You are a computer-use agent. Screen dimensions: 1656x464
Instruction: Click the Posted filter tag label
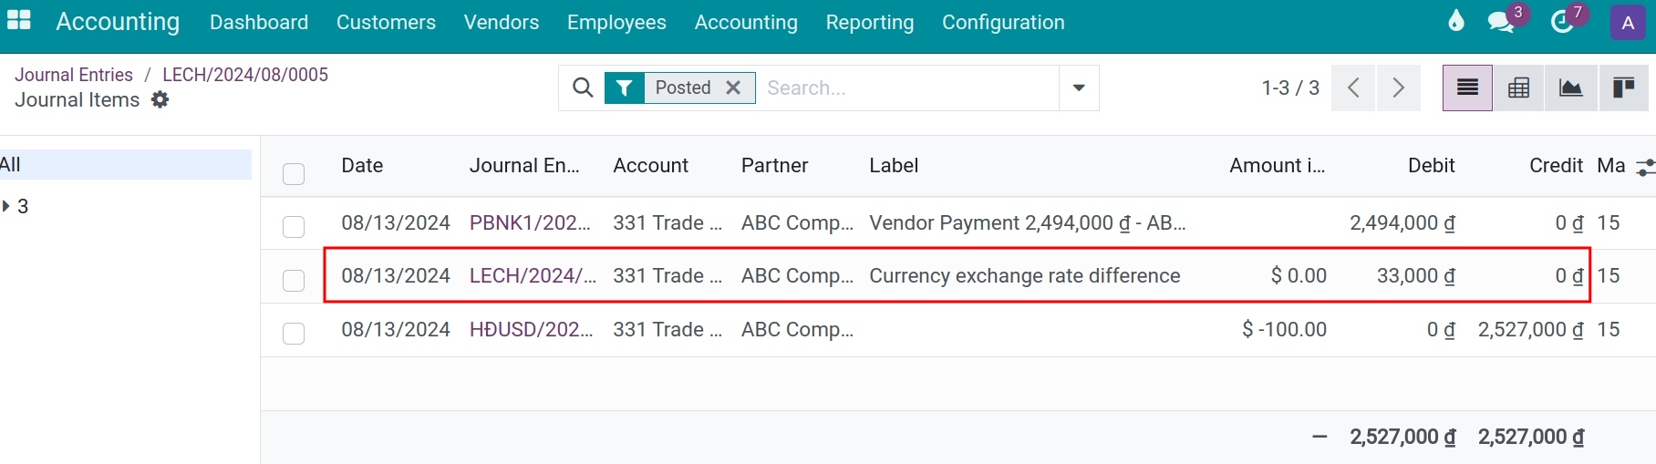coord(683,88)
